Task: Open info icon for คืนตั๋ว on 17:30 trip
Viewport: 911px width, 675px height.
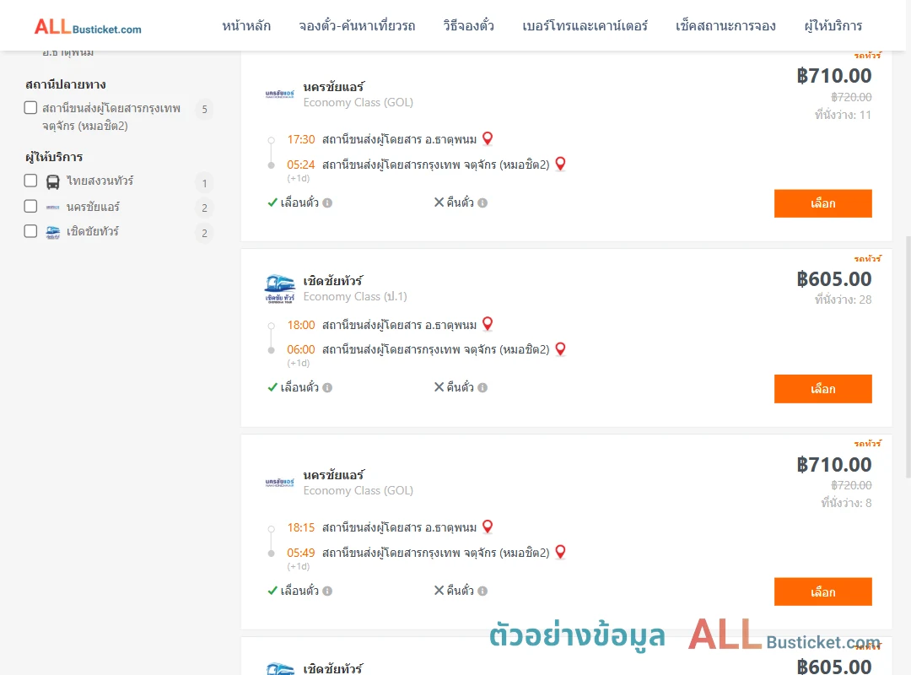Action: 482,202
